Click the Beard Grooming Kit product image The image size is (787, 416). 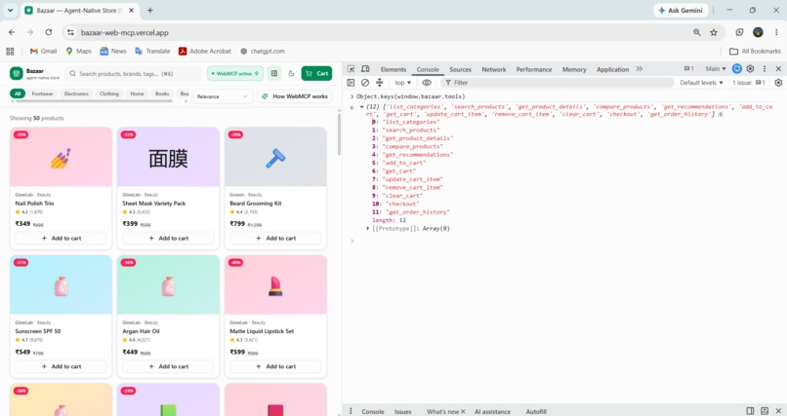point(275,157)
